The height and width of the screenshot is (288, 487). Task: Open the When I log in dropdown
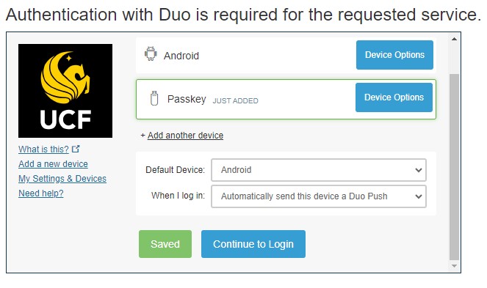(x=319, y=196)
